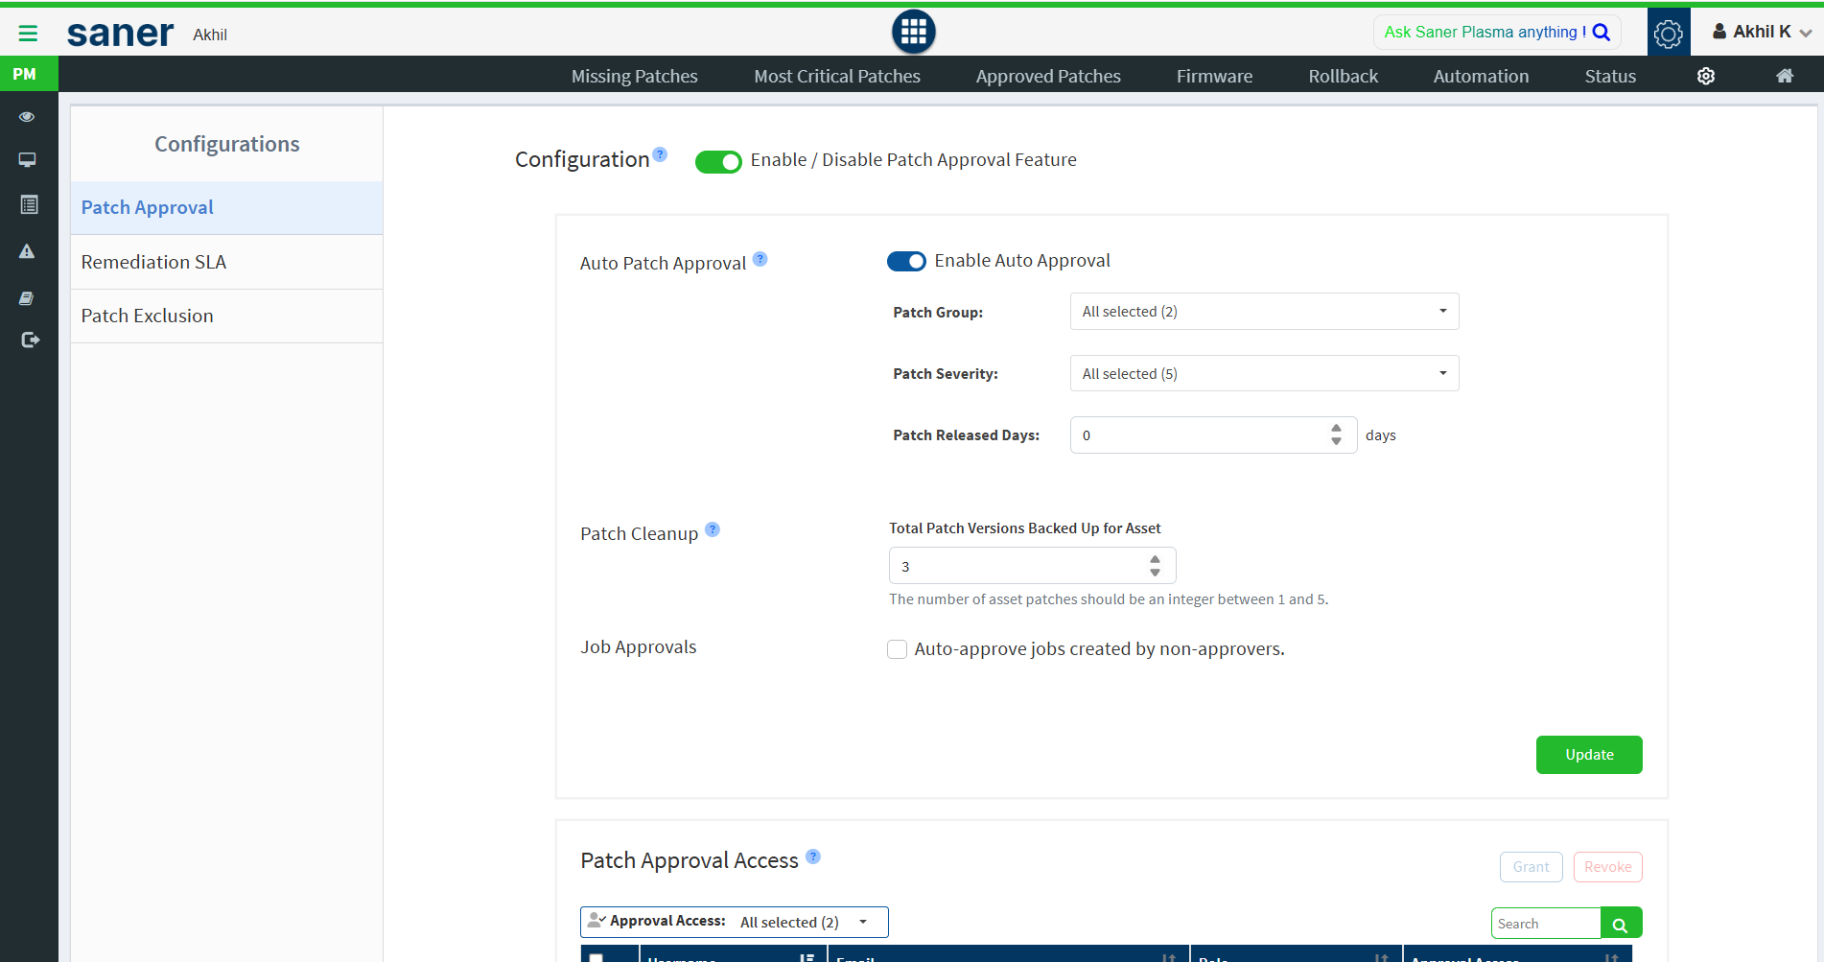Viewport: 1824px width, 962px height.
Task: Click the 'Akhil' account name beside logo
Action: (x=210, y=35)
